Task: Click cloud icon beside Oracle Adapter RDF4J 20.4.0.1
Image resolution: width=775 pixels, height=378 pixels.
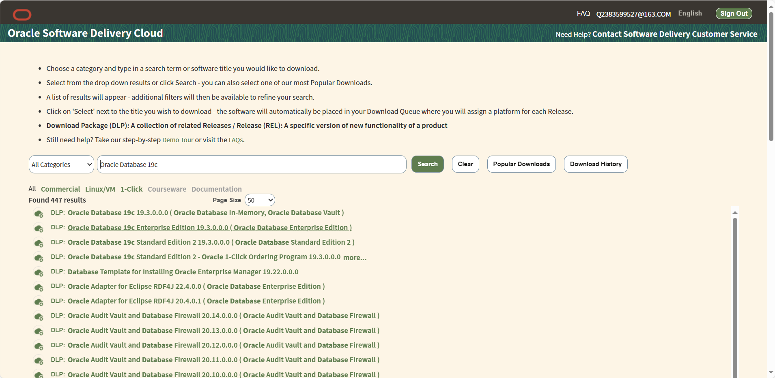Action: click(39, 301)
